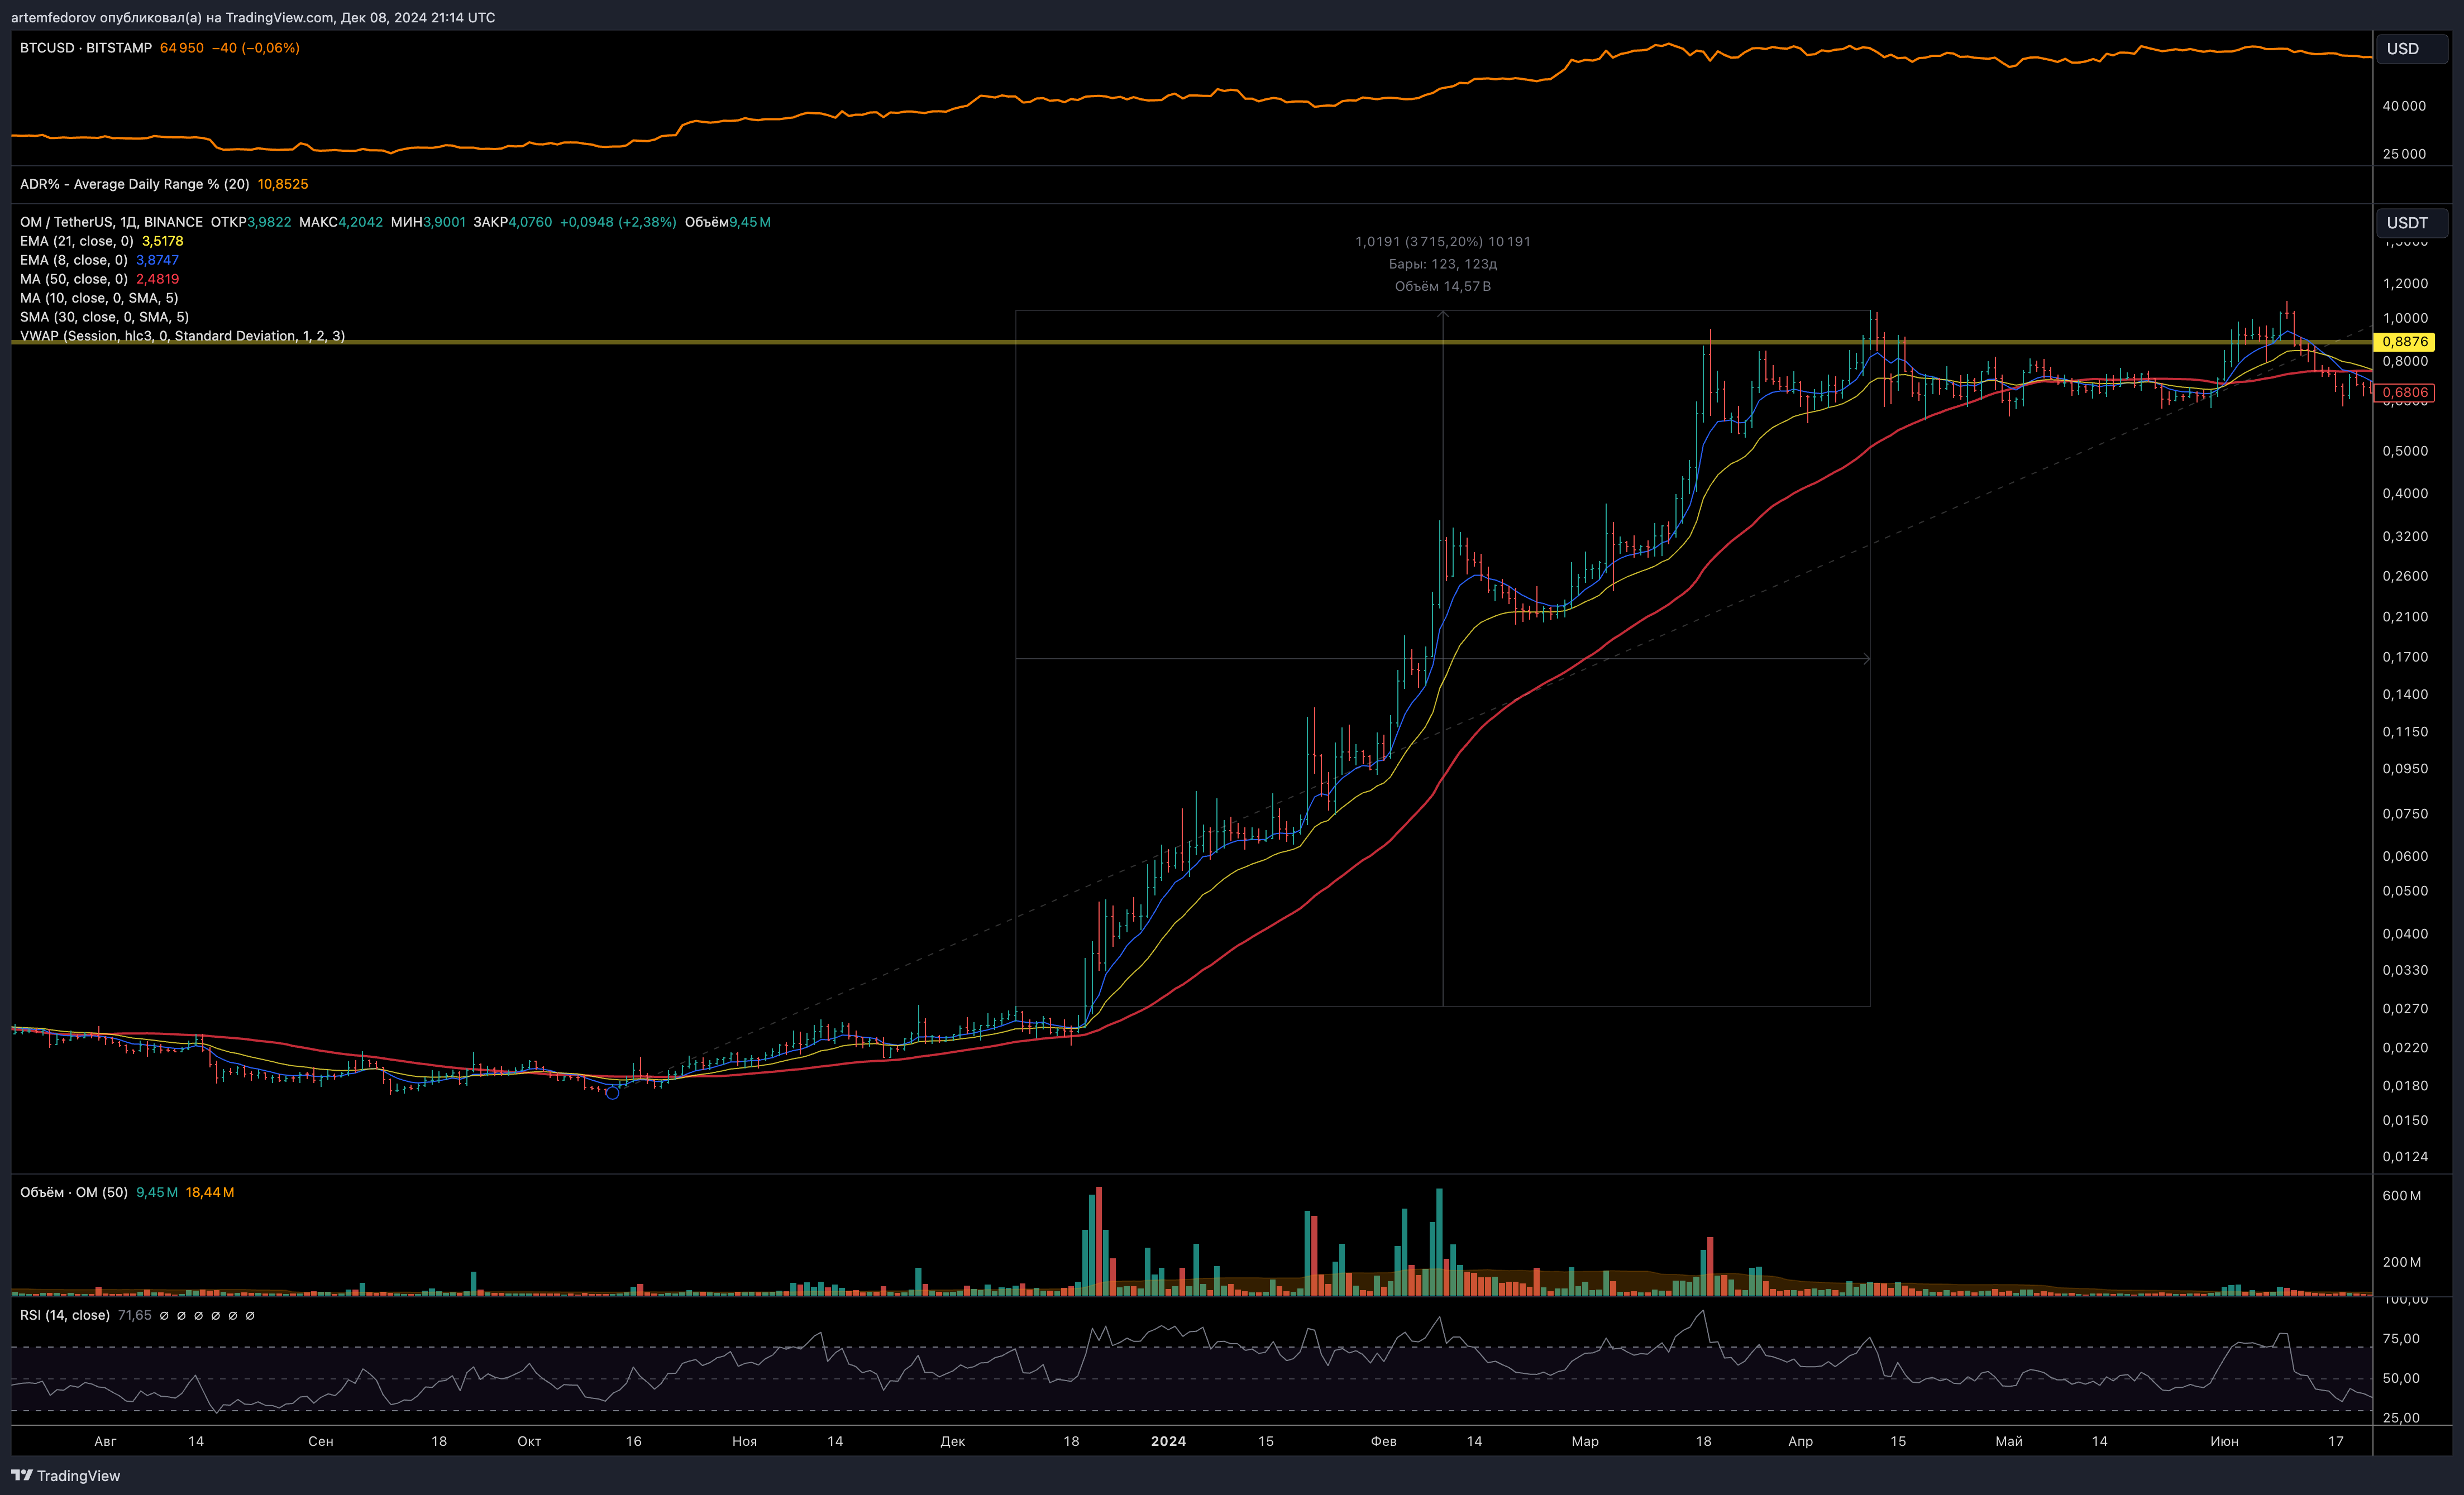This screenshot has height=1495, width=2464.
Task: Click the blue circle marker at October low
Action: 612,1093
